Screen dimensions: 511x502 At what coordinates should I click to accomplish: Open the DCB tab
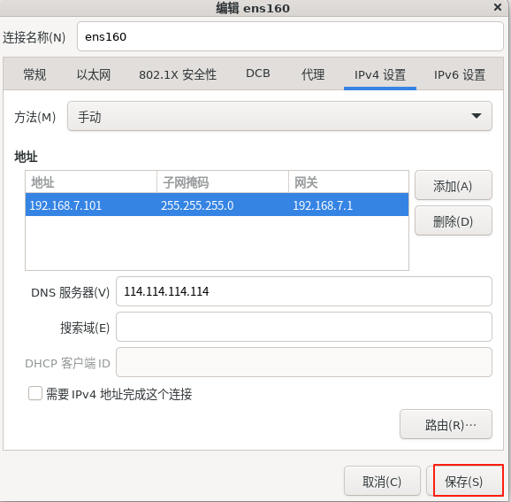pos(258,73)
